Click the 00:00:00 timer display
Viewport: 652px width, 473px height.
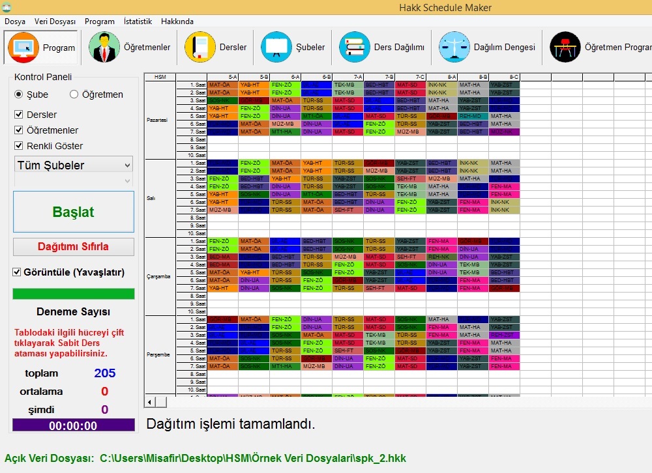point(74,425)
